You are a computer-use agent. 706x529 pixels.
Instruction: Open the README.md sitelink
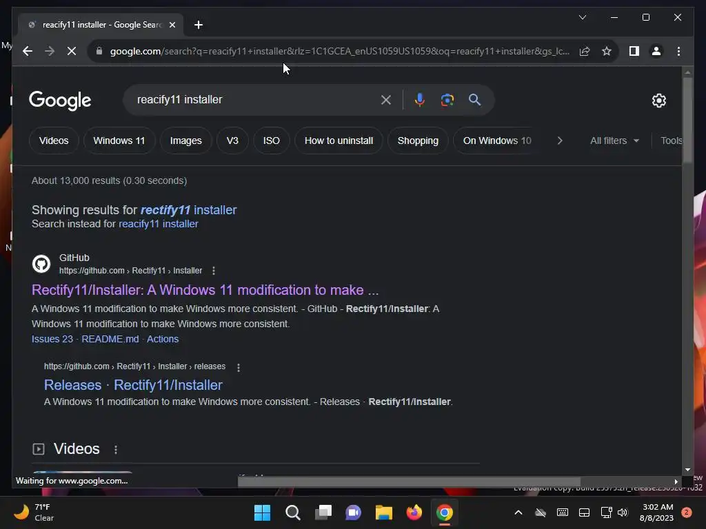coord(110,339)
